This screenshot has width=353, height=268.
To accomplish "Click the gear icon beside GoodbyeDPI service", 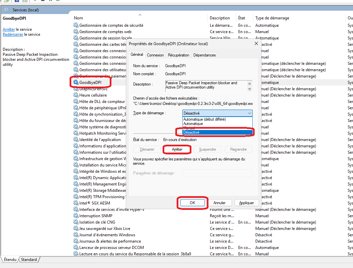I will [x=76, y=82].
